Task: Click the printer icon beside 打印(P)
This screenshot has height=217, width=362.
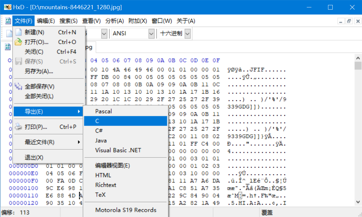Action: pyautogui.click(x=19, y=127)
